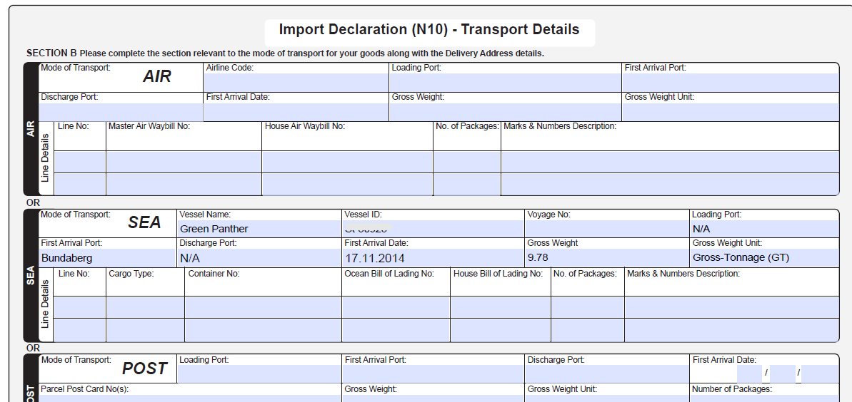
Task: Select the AIR Discharge Port field
Action: pos(121,112)
